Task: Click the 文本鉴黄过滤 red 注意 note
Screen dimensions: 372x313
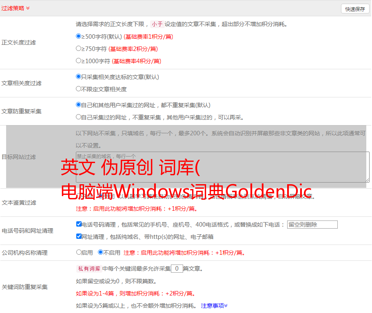Action: [137, 209]
